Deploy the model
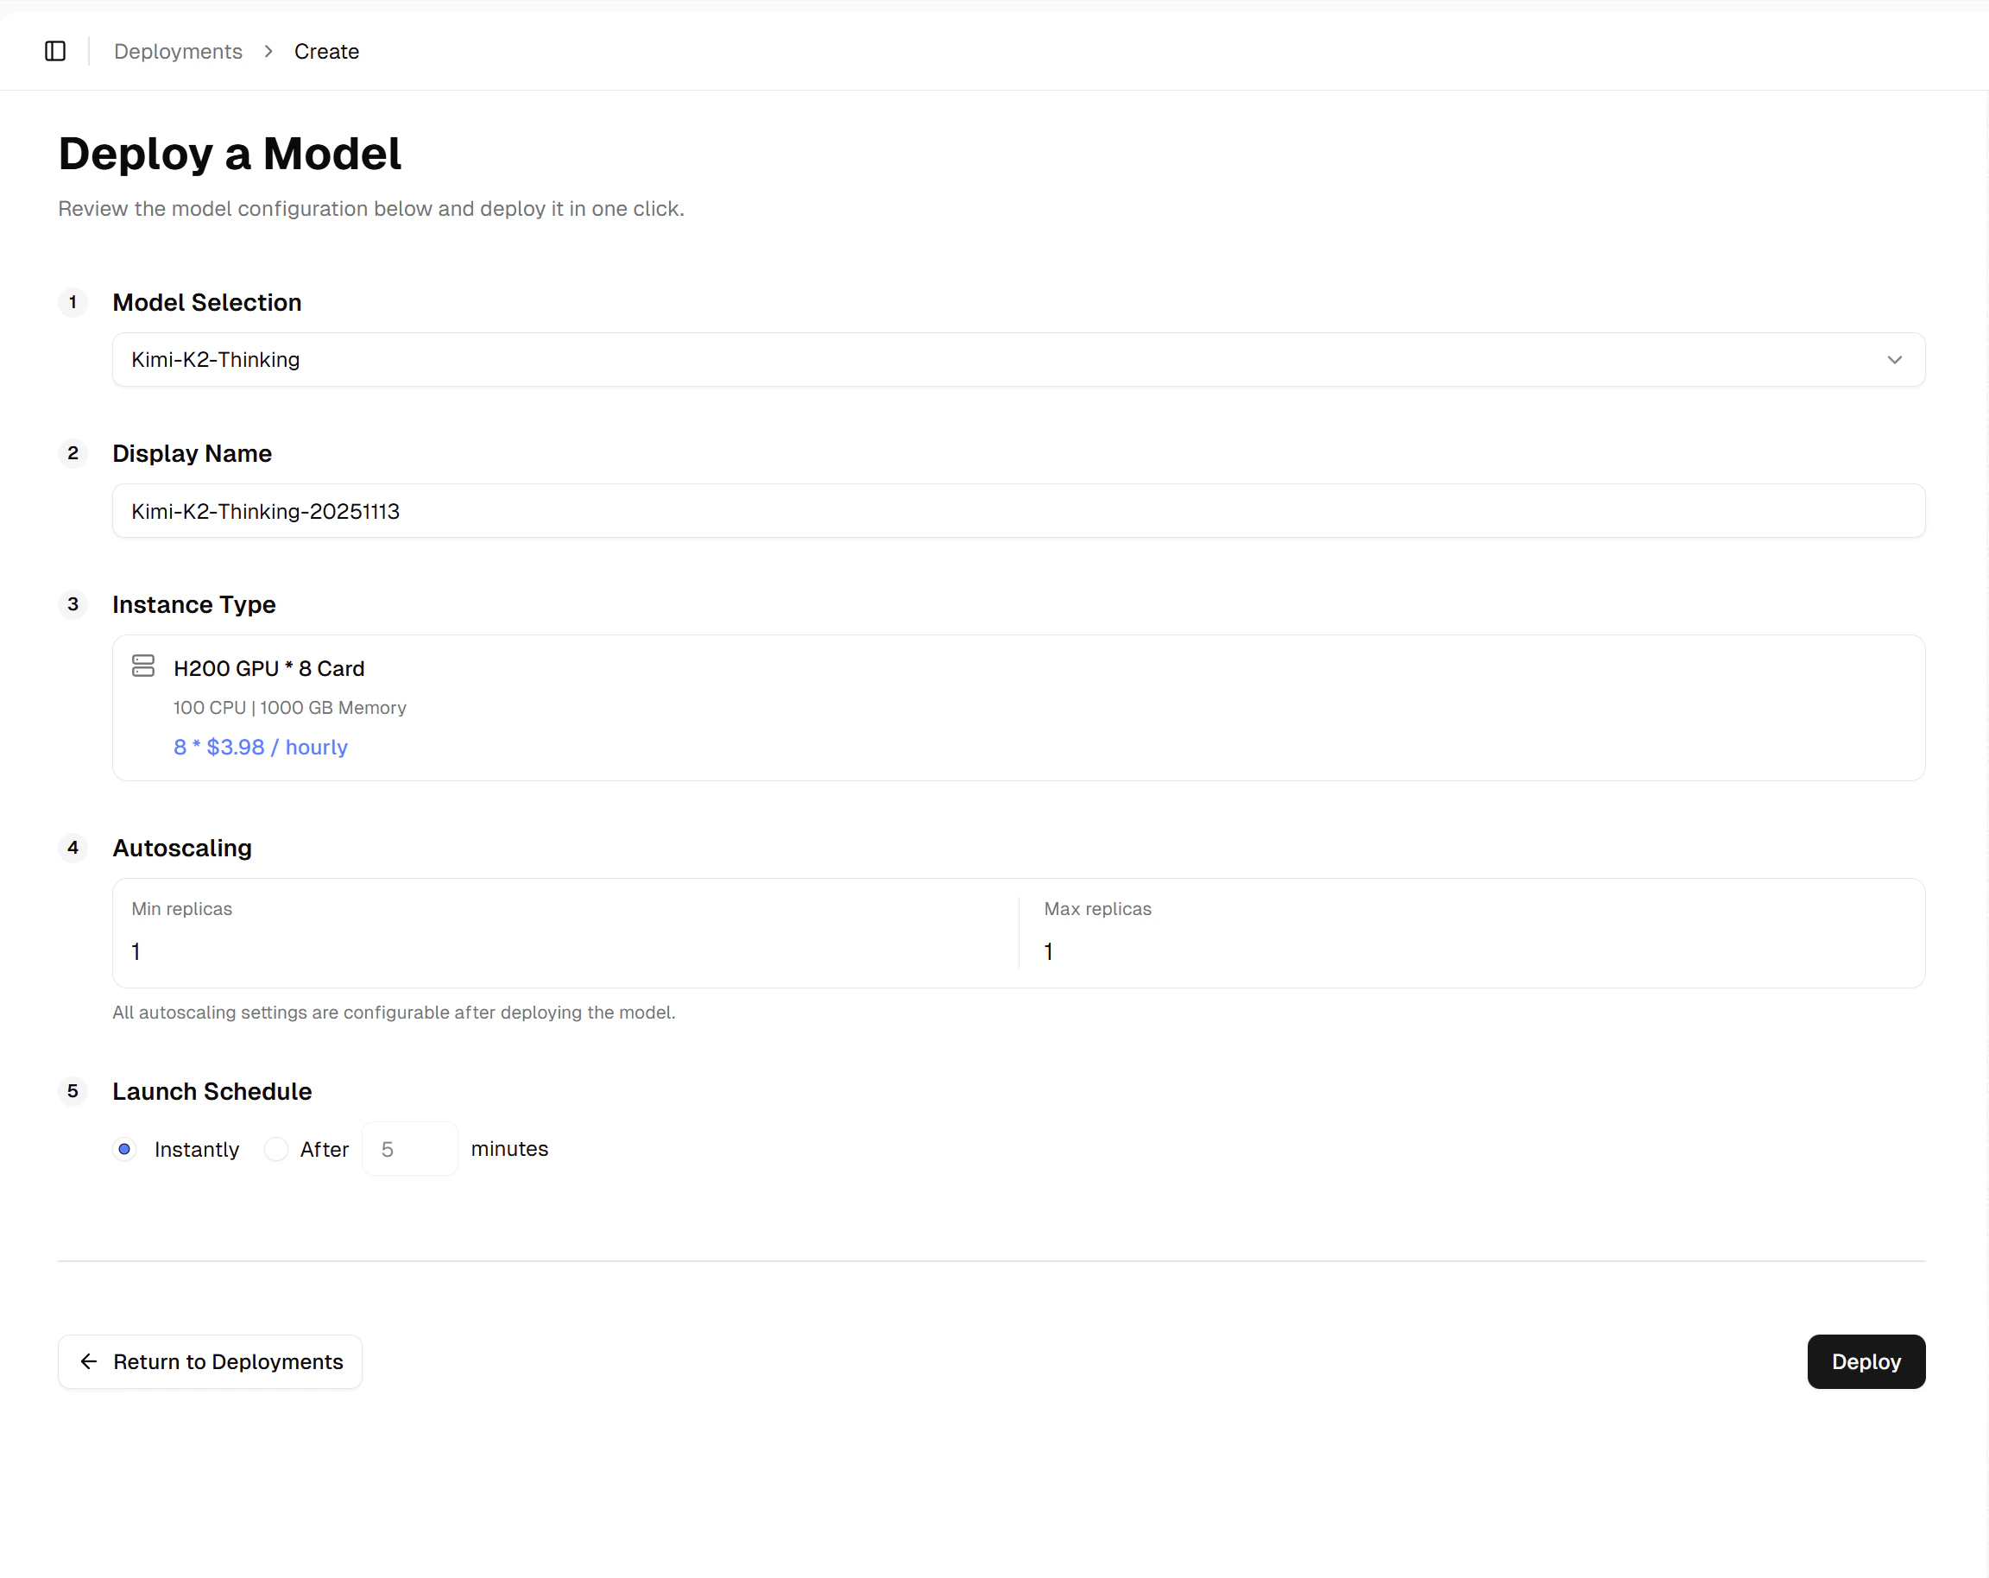The height and width of the screenshot is (1578, 1989). pos(1866,1362)
